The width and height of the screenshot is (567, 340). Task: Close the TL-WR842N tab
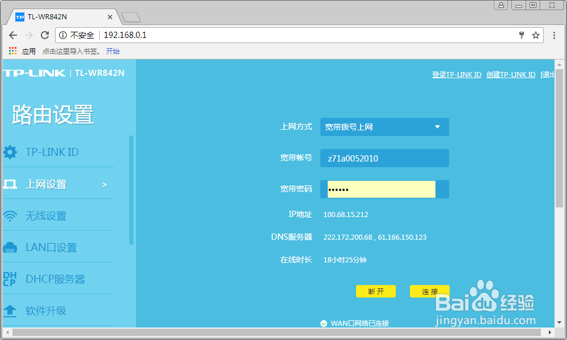[110, 17]
